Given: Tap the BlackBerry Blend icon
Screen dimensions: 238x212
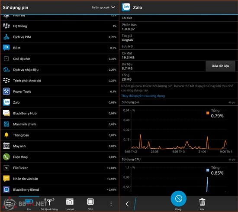Looking at the screenshot, I should pyautogui.click(x=6, y=189).
